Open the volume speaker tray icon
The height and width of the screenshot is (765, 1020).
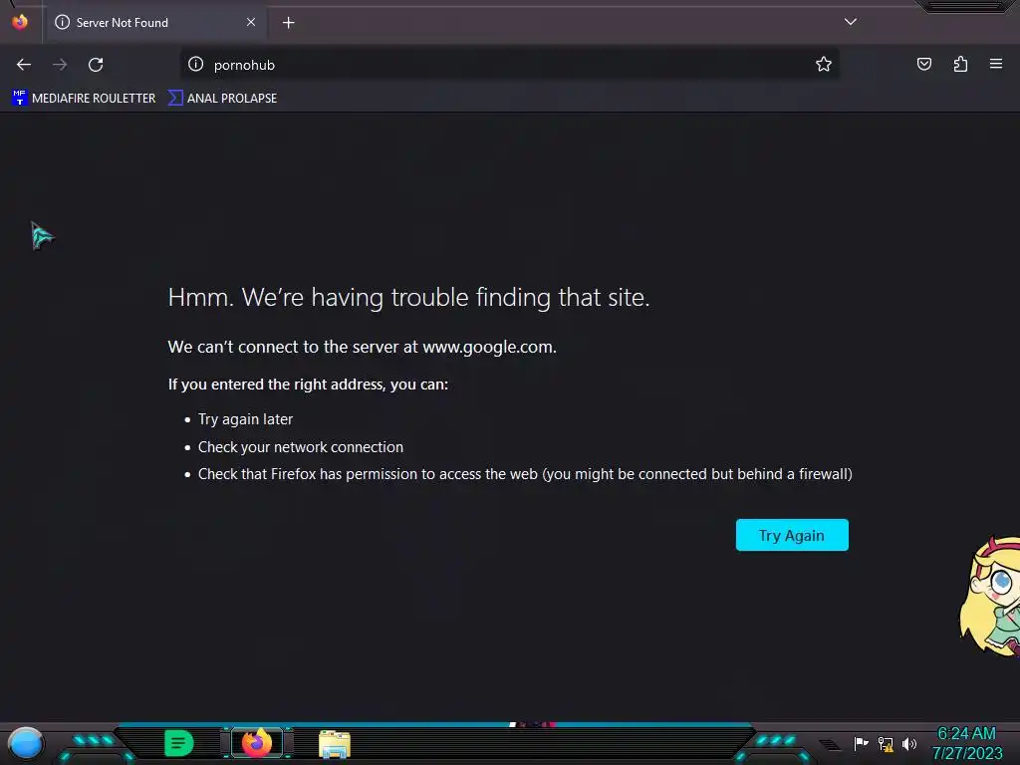pyautogui.click(x=909, y=743)
